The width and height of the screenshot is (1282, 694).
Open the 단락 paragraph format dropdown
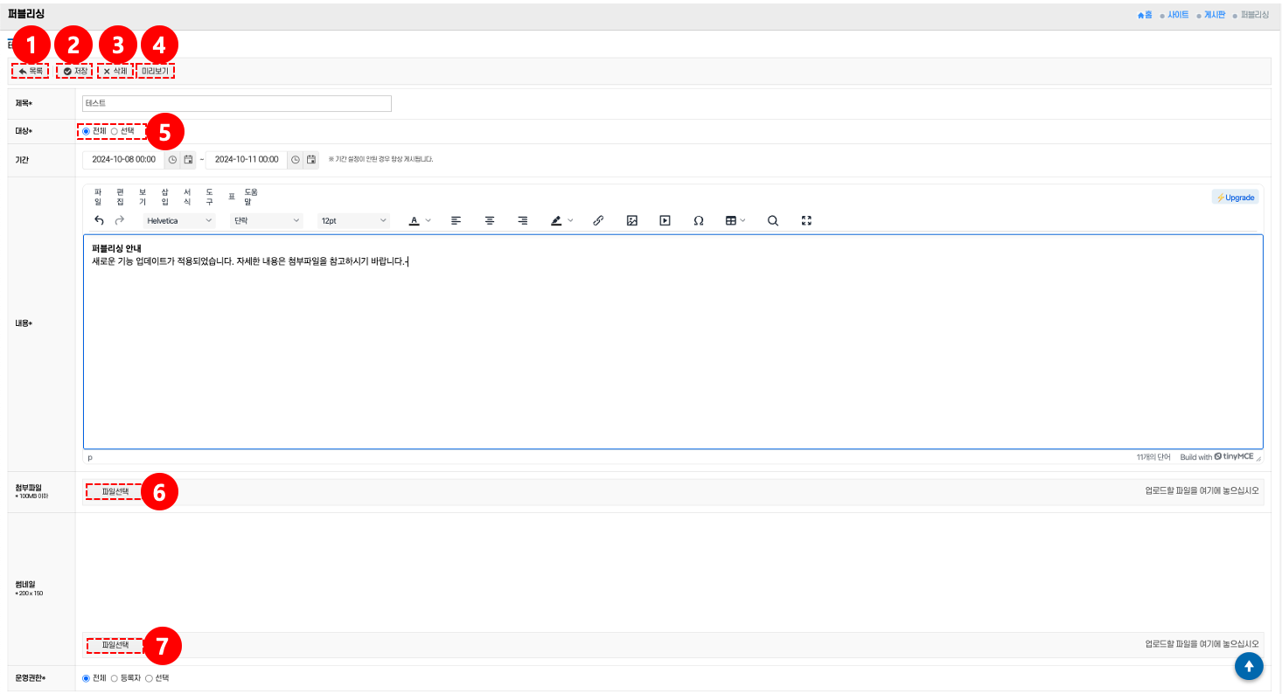[266, 221]
